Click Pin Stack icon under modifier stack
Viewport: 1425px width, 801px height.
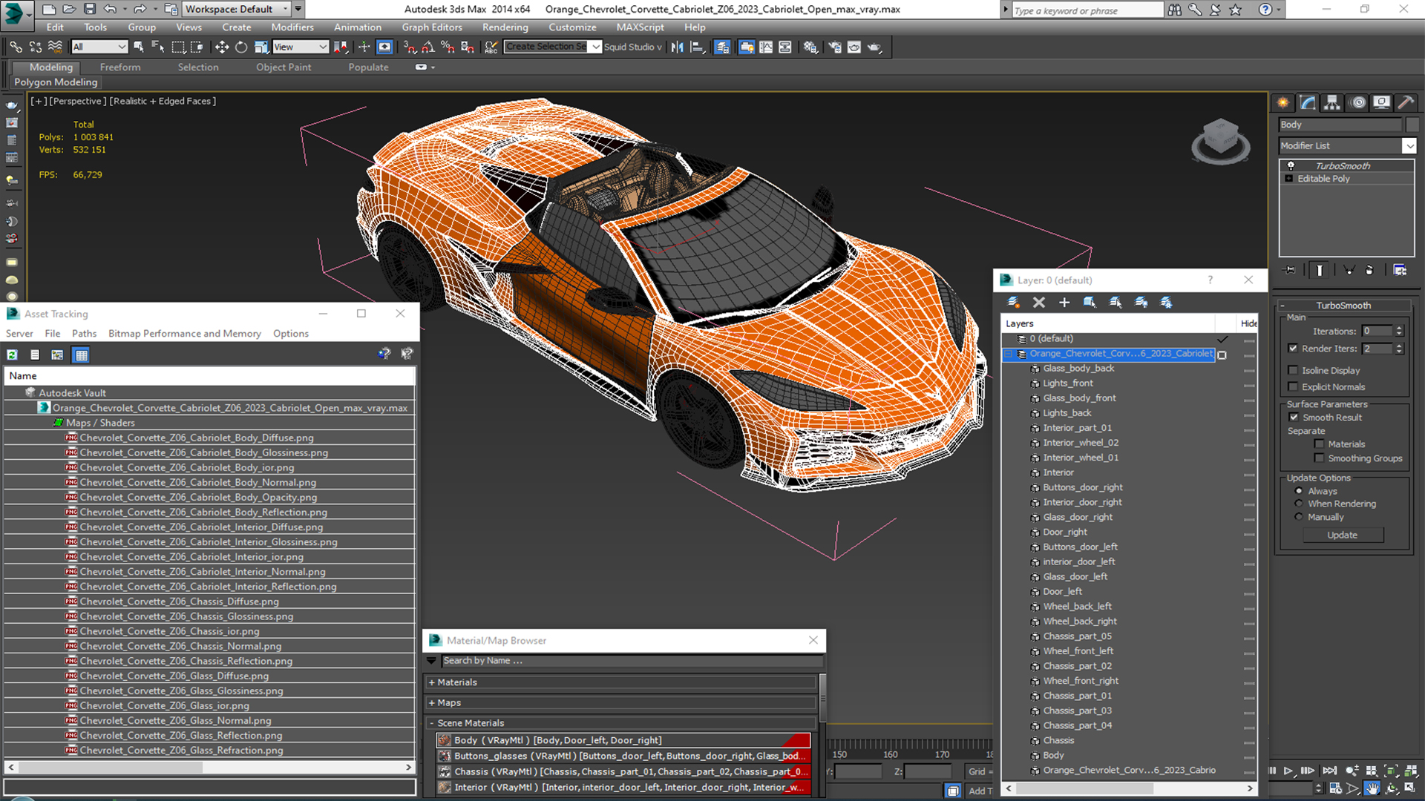1290,270
